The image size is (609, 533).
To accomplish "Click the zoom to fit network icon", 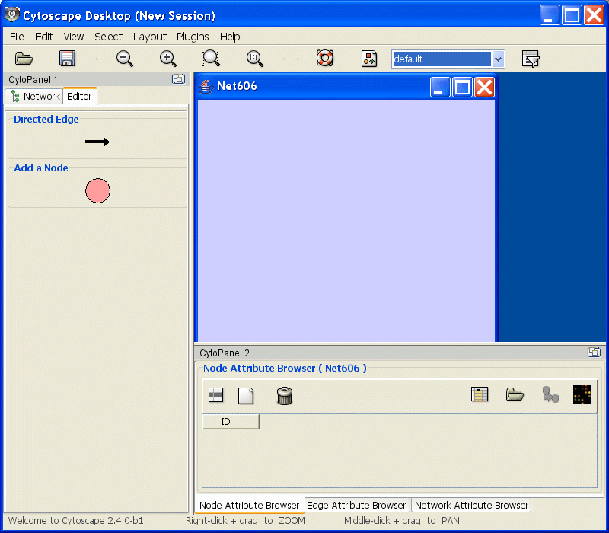I will (x=255, y=59).
